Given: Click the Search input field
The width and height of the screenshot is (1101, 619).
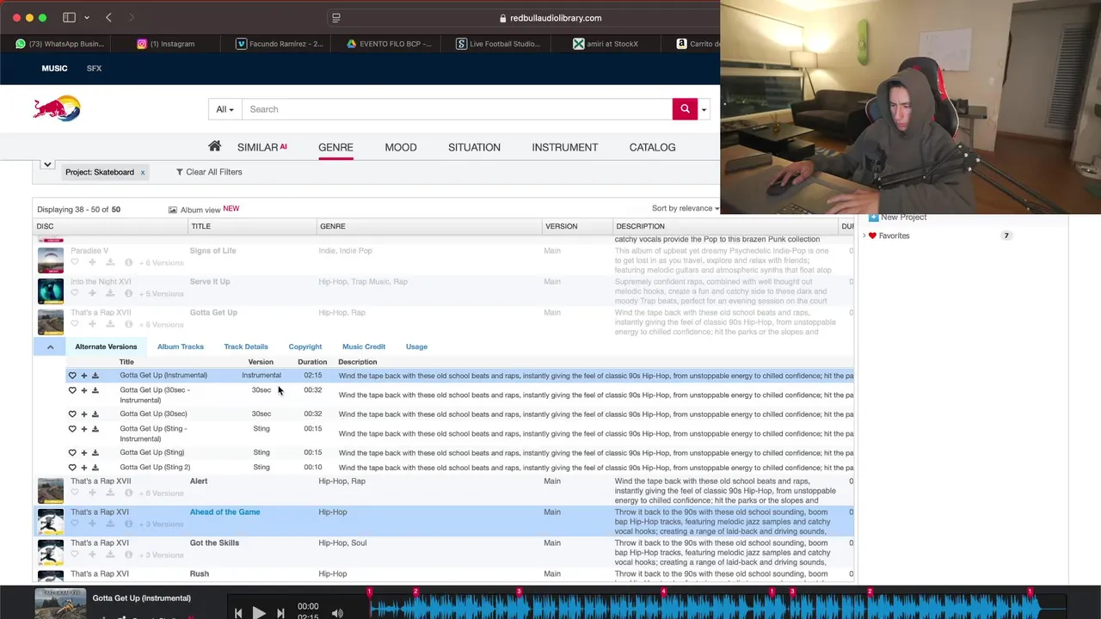Looking at the screenshot, I should pos(457,109).
